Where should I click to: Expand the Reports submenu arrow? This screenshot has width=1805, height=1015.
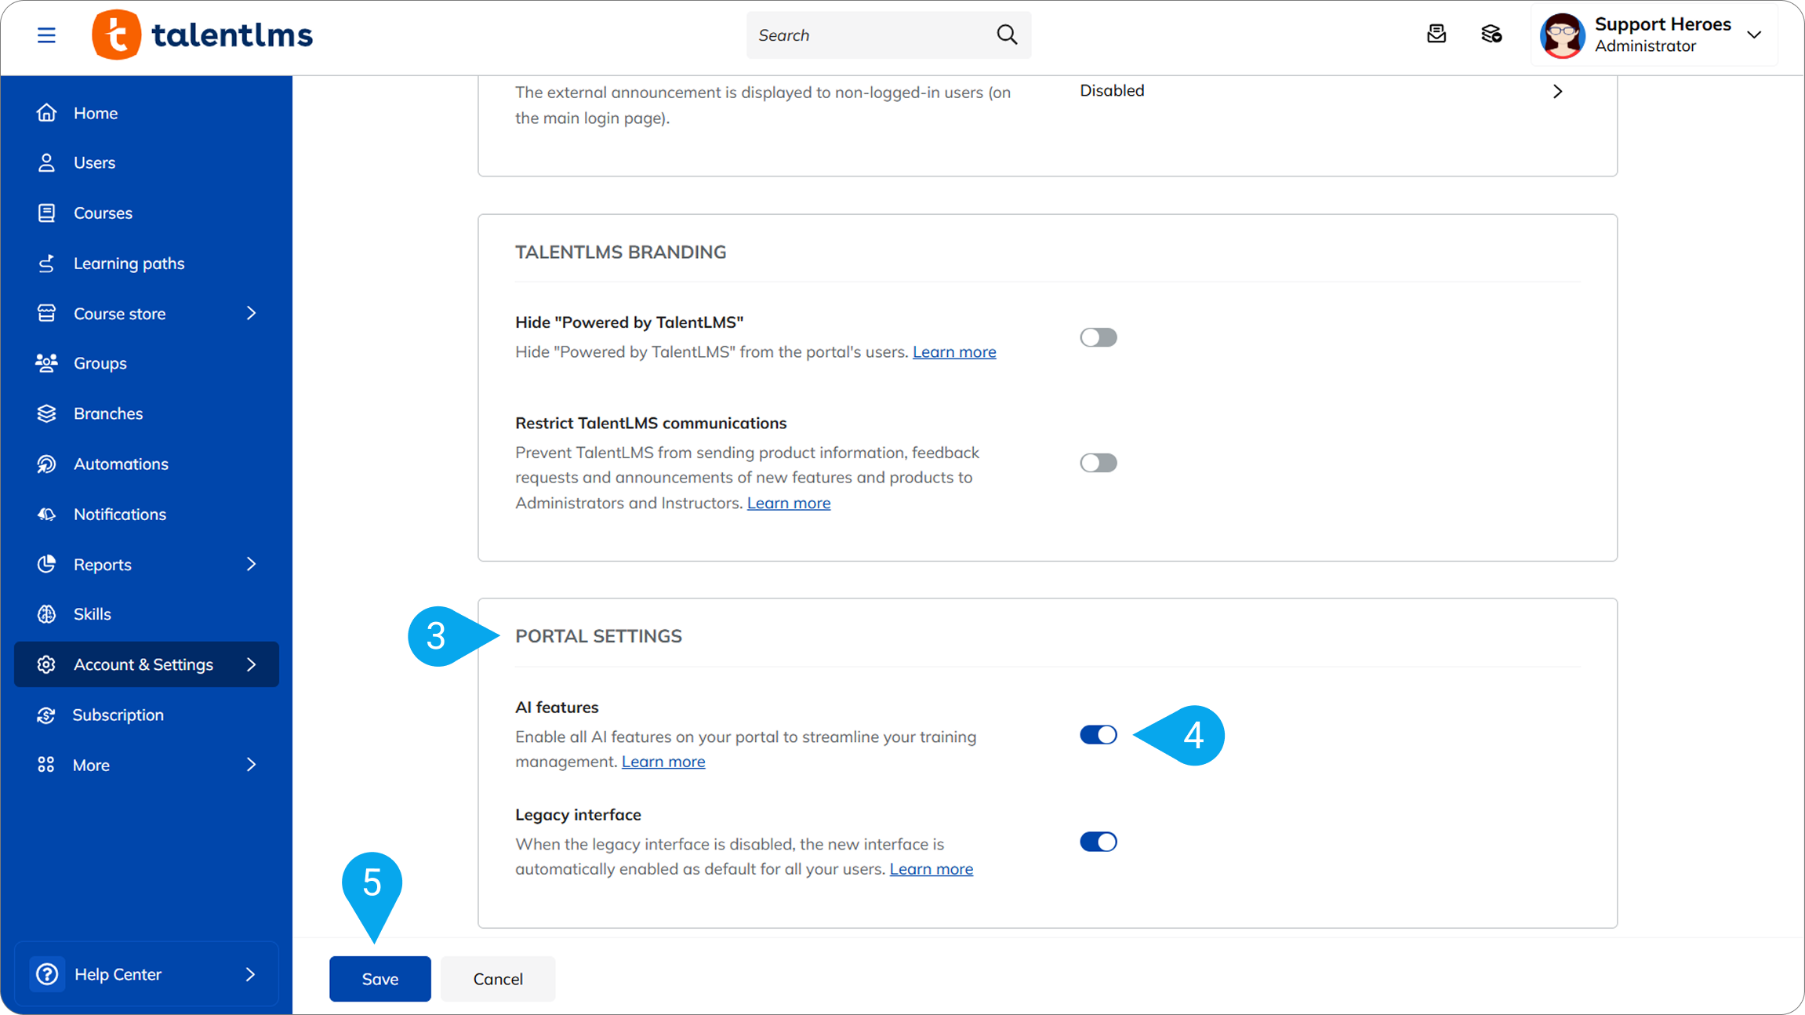251,564
